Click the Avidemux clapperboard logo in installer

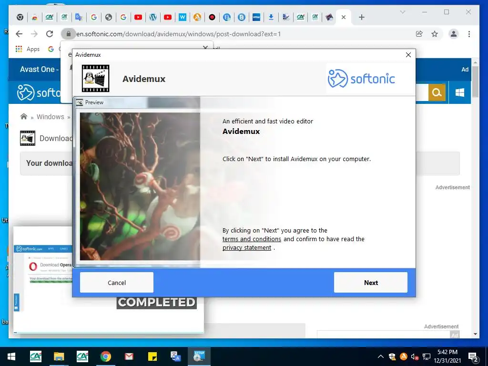[x=95, y=79]
